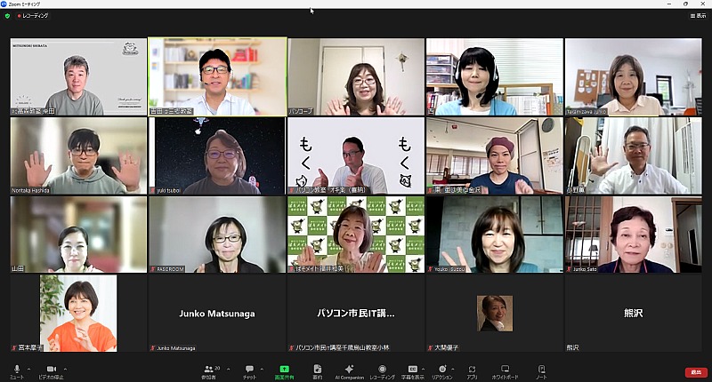Open the arrow next to リアクション
712x382 pixels.
click(455, 367)
